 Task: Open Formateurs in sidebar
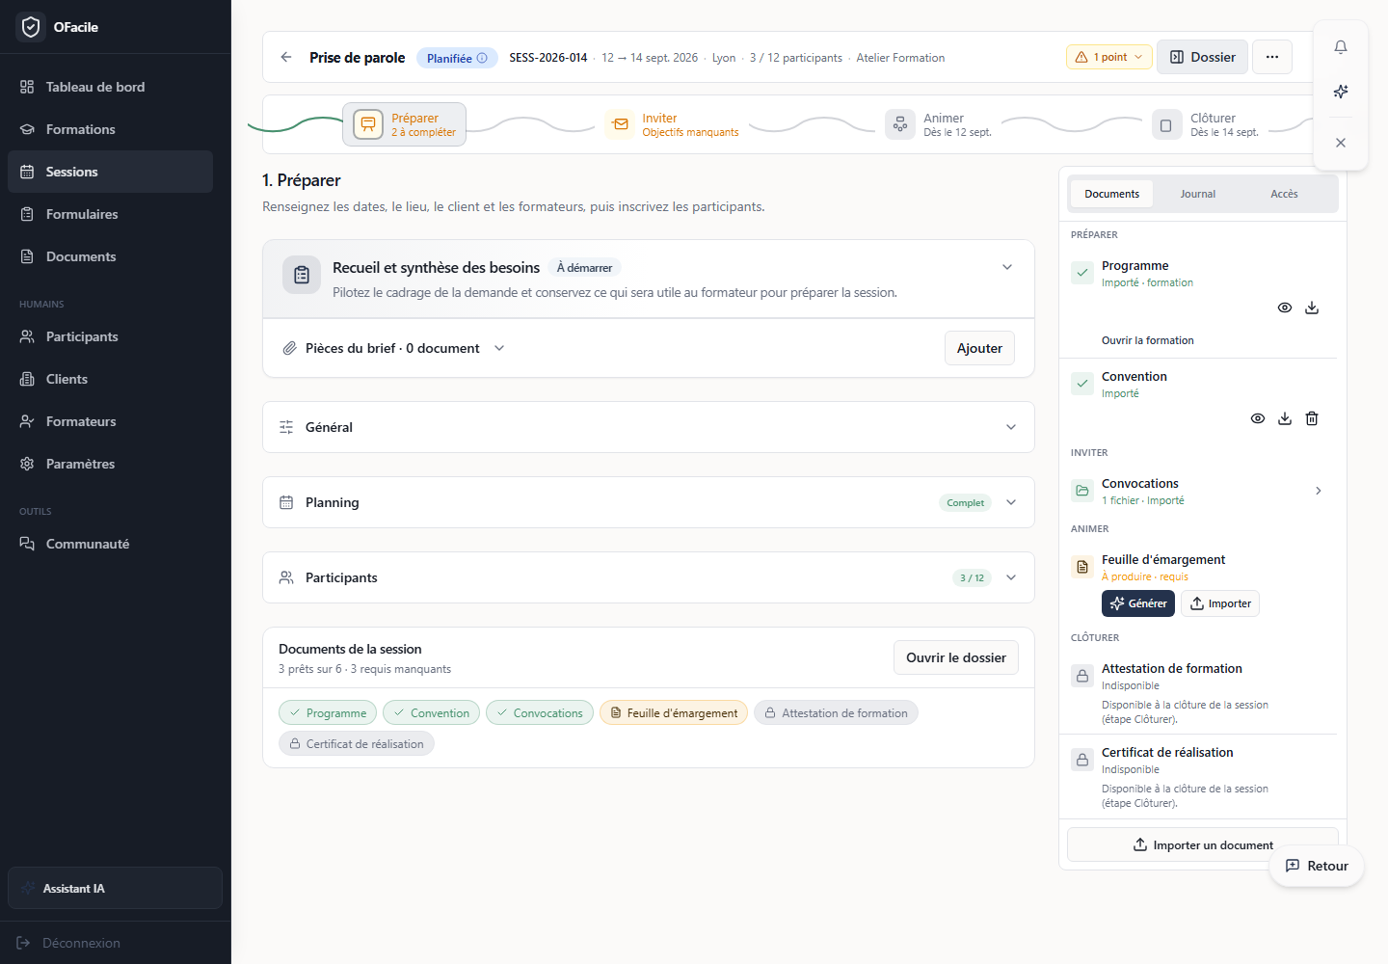pos(110,421)
